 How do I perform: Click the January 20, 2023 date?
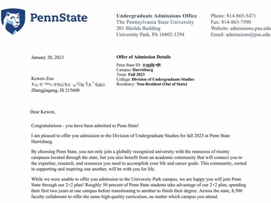47,57
